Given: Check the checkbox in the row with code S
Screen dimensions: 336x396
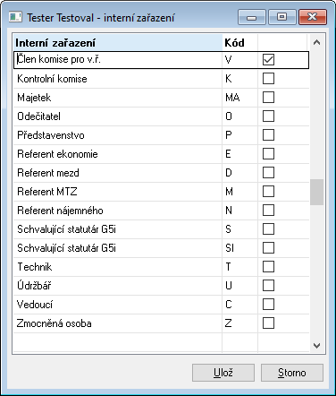Looking at the screenshot, I should tap(268, 229).
